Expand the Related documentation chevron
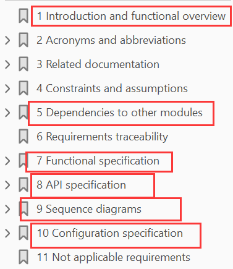This screenshot has height=269, width=233. [x=7, y=64]
